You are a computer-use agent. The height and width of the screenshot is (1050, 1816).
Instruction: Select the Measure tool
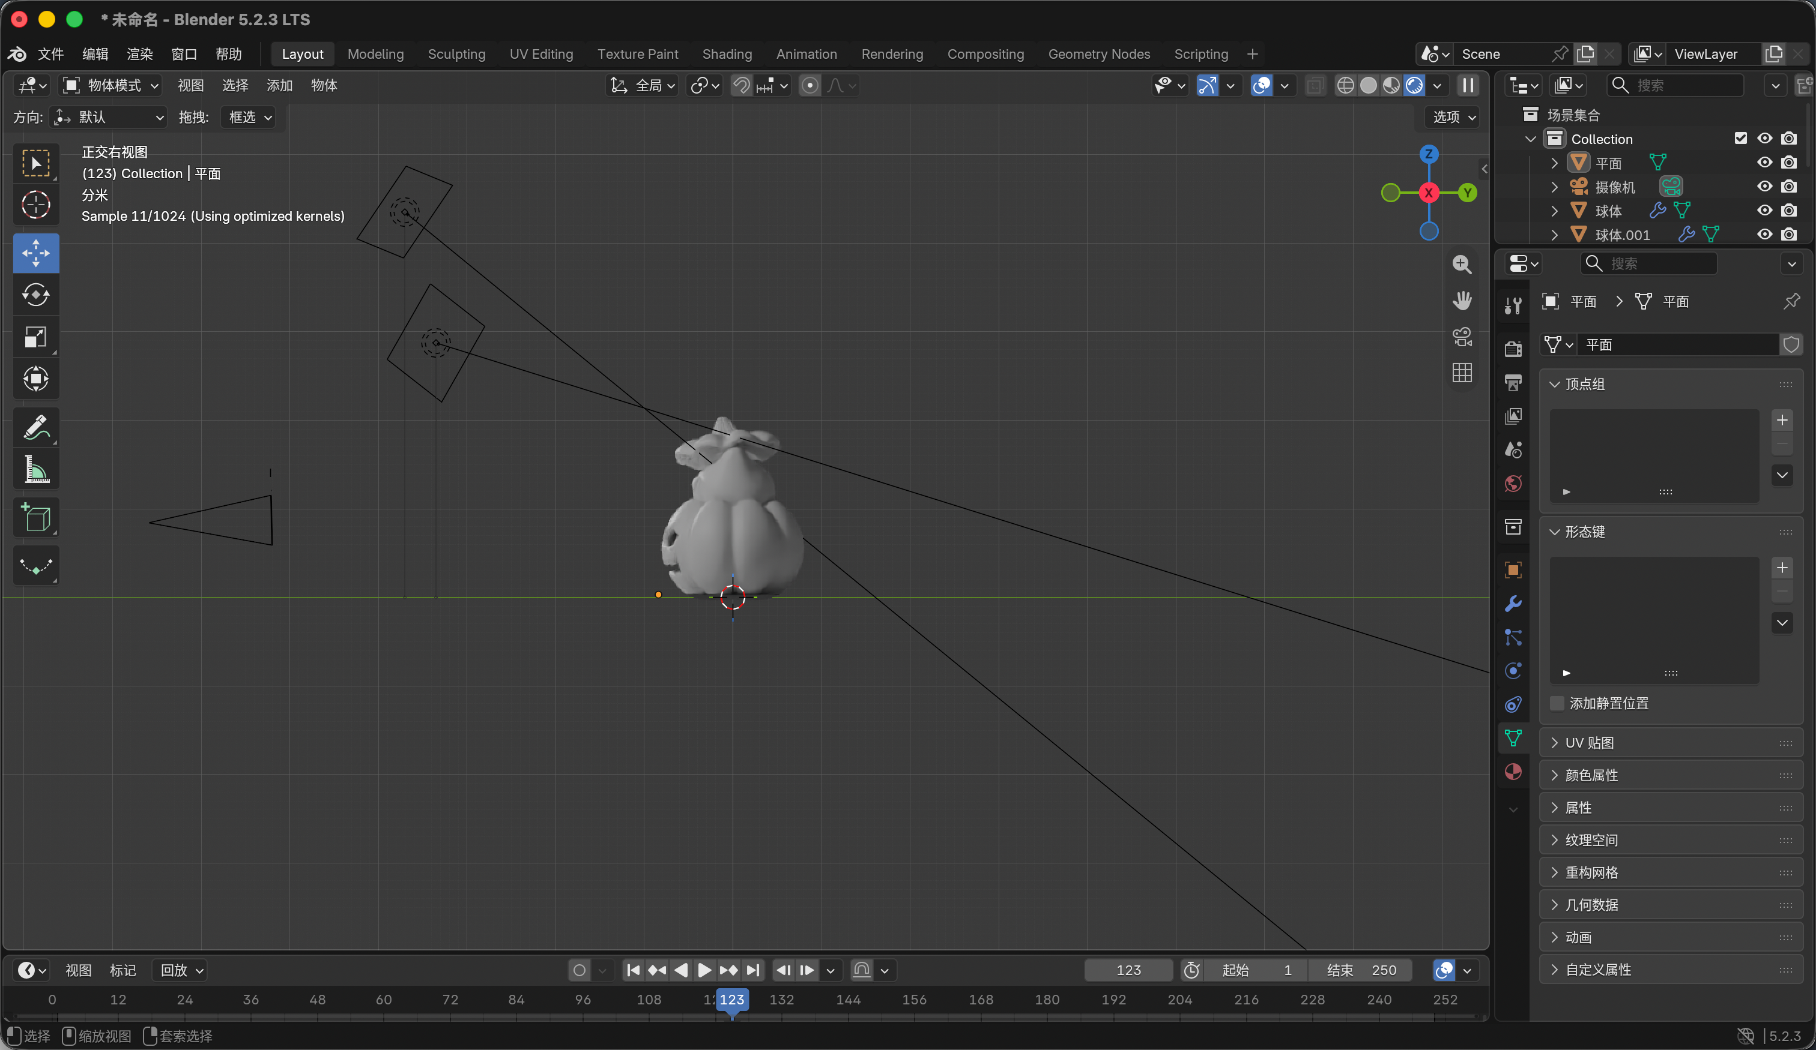point(36,470)
